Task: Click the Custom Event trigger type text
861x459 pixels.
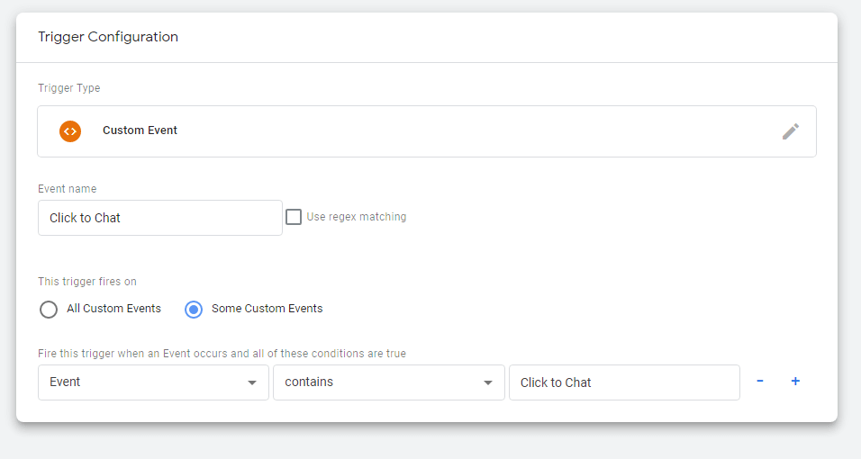Action: tap(140, 130)
